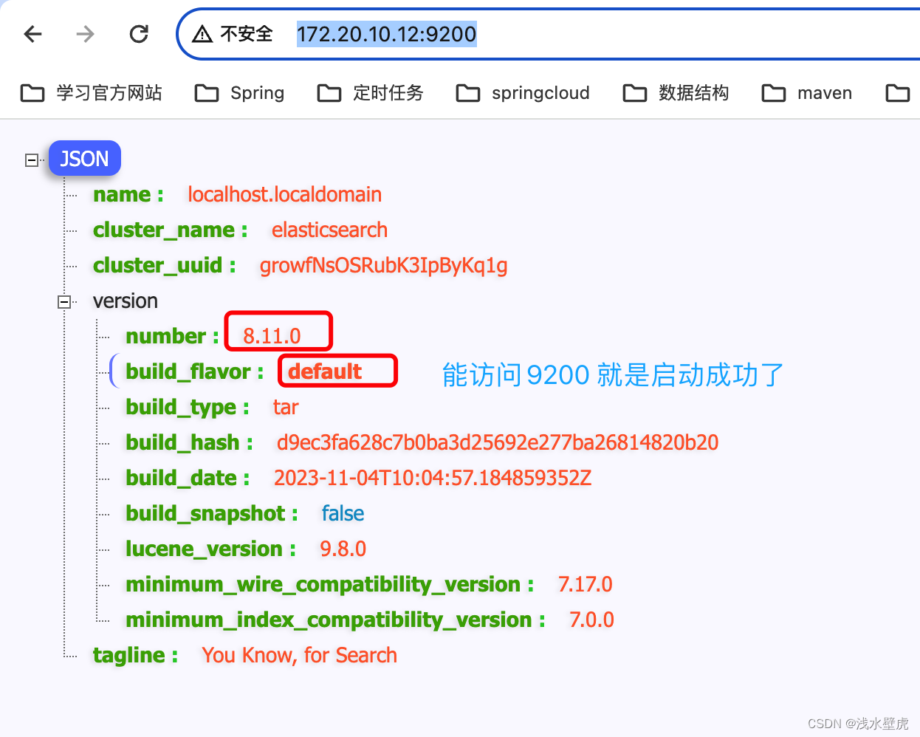
Task: Click the build hash value d9ec3fa628c7...
Action: [x=498, y=443]
